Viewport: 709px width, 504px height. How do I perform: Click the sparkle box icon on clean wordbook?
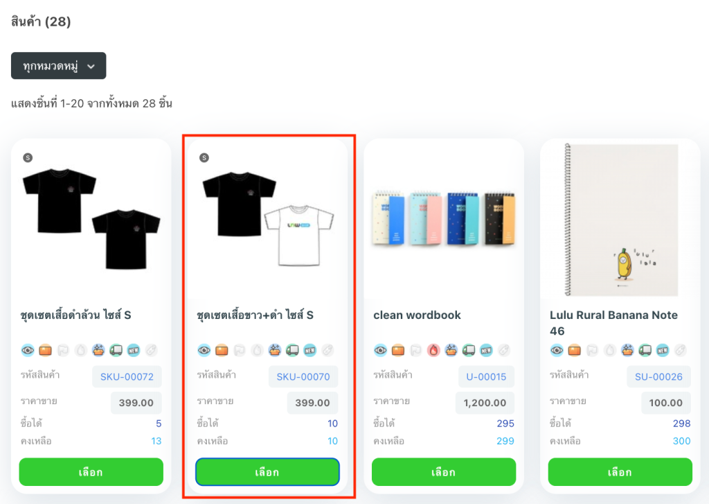click(x=451, y=350)
